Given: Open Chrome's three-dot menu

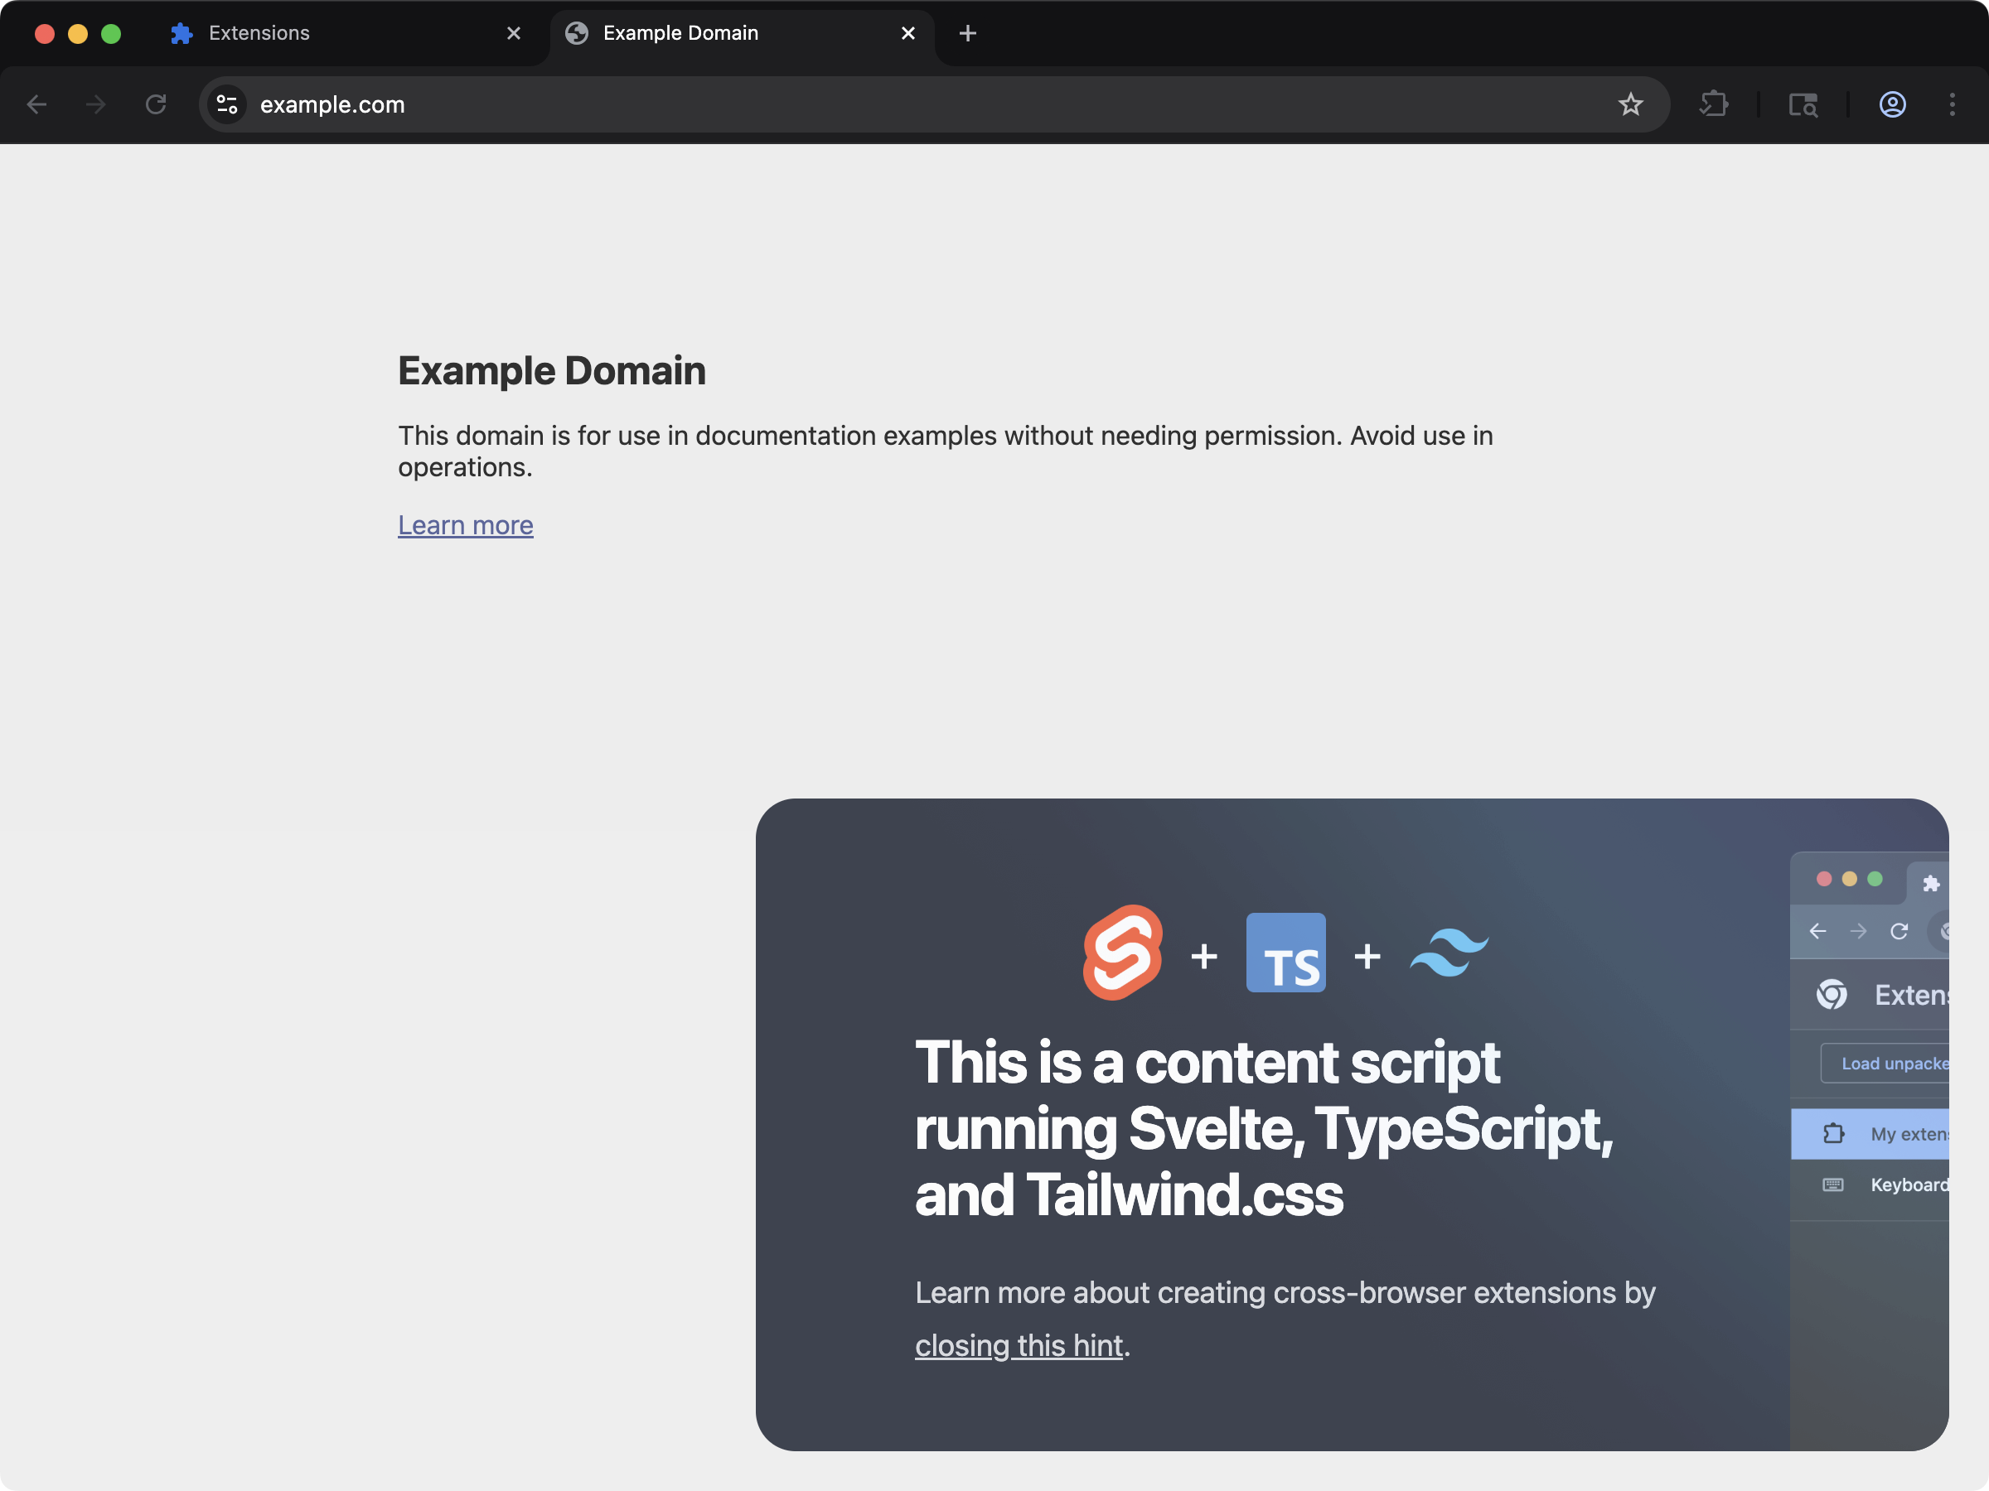Looking at the screenshot, I should 1953,104.
